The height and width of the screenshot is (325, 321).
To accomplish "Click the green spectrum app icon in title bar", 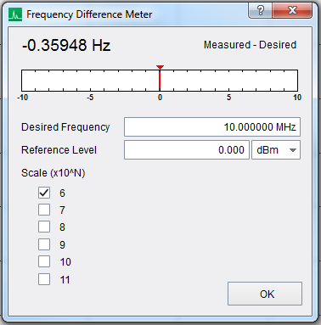I will [x=15, y=14].
